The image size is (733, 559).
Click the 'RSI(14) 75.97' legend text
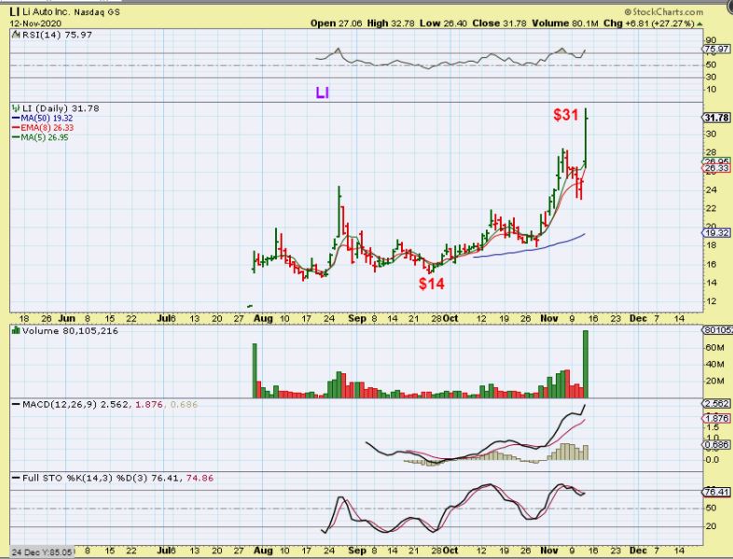[x=57, y=35]
